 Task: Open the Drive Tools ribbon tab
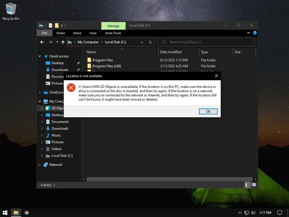point(113,33)
